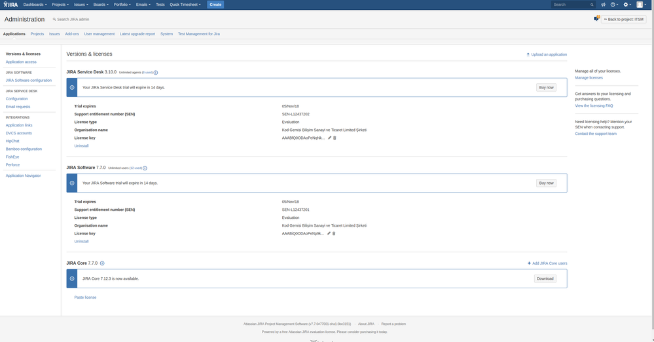Edit the JIRA Service Desk license key pencil icon
The image size is (654, 342).
pyautogui.click(x=329, y=138)
